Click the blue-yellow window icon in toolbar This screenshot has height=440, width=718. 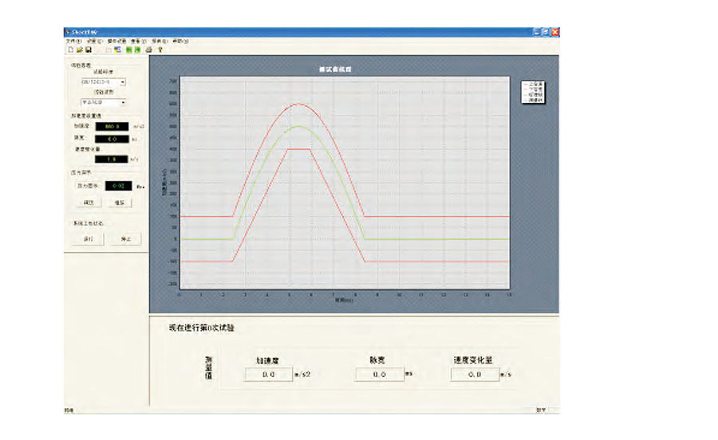[x=117, y=49]
